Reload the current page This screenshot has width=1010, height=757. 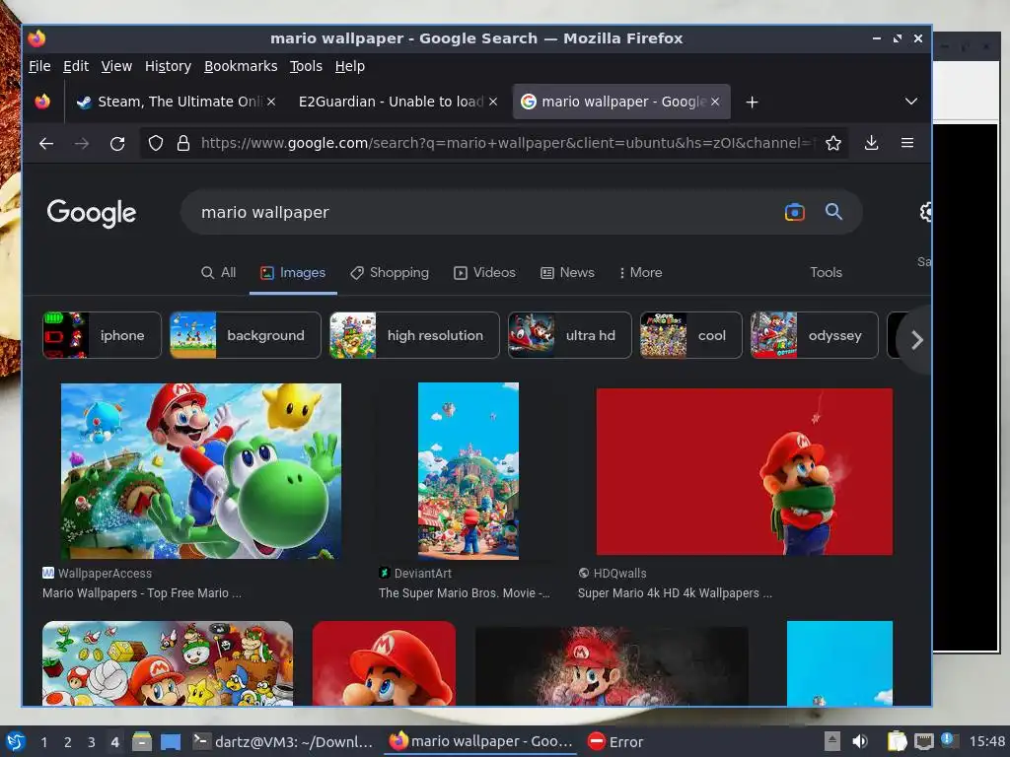pyautogui.click(x=117, y=144)
